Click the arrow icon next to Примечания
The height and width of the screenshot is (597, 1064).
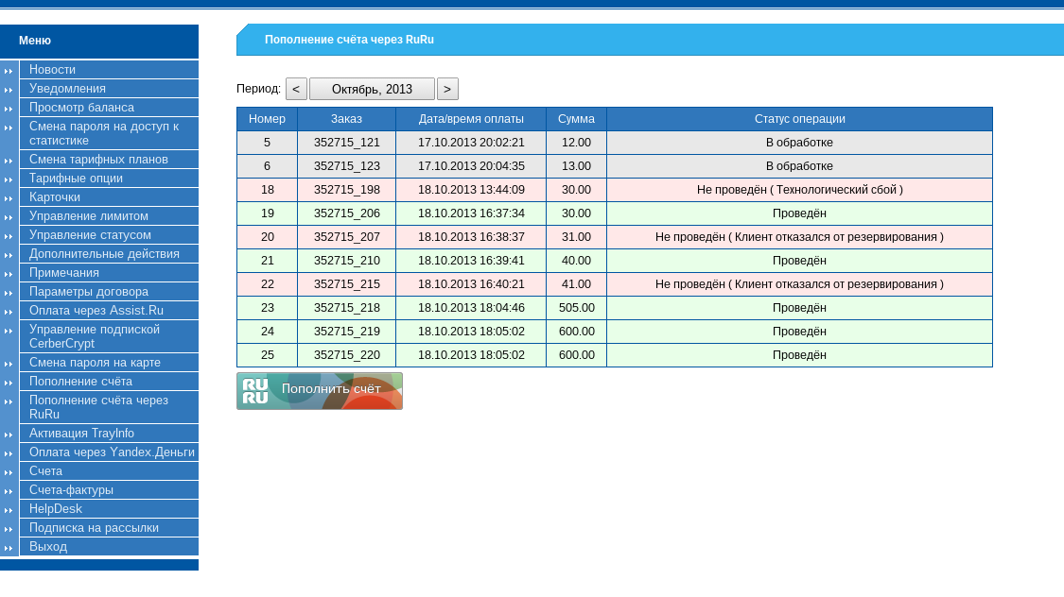pos(9,274)
